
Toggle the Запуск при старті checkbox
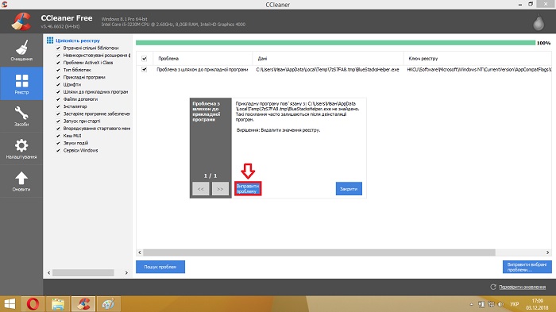click(59, 121)
